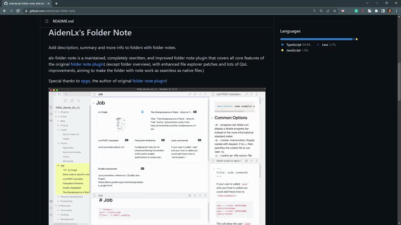The width and height of the screenshot is (401, 225).
Task: Open the Obsidian screenshot image in README
Action: 157,156
